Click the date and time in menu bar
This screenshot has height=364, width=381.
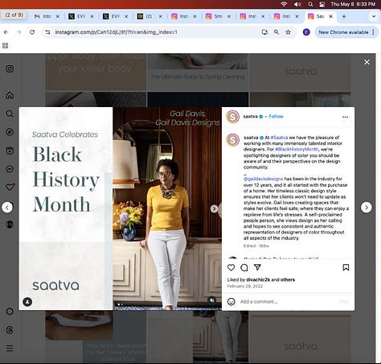[x=353, y=4]
